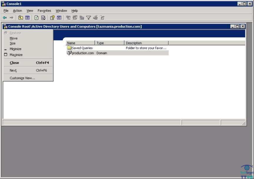Select Next in the open menu
The width and height of the screenshot is (254, 179).
[13, 70]
